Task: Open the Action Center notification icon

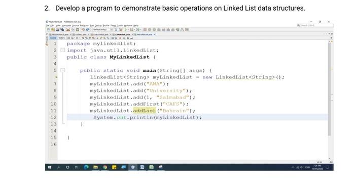Action: [328, 167]
